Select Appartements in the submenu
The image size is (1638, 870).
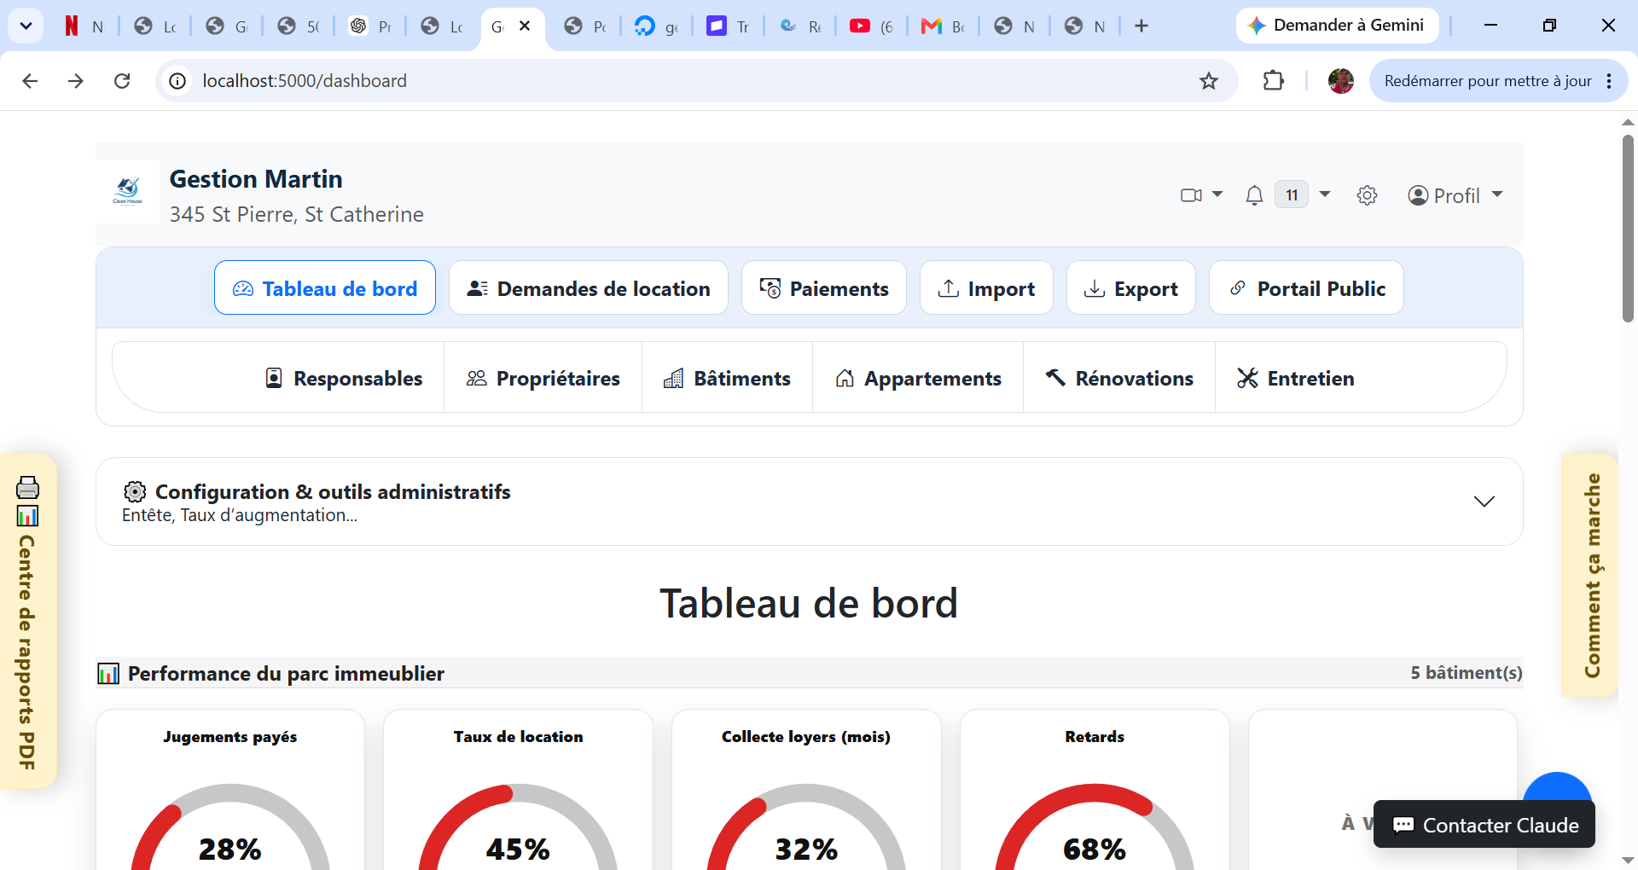point(918,378)
